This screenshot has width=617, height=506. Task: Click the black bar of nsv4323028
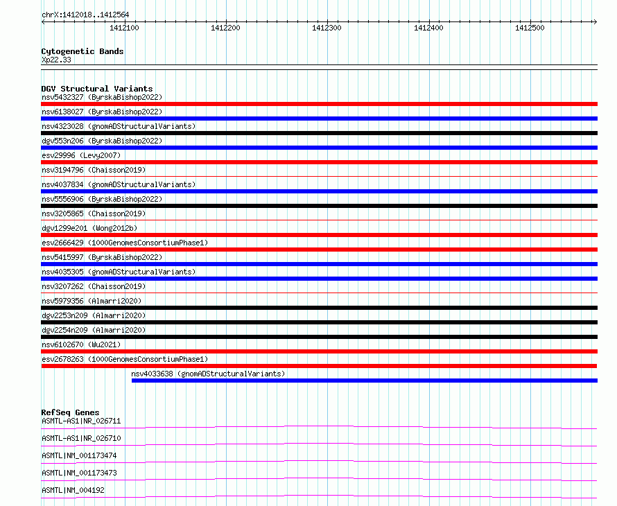click(x=319, y=133)
